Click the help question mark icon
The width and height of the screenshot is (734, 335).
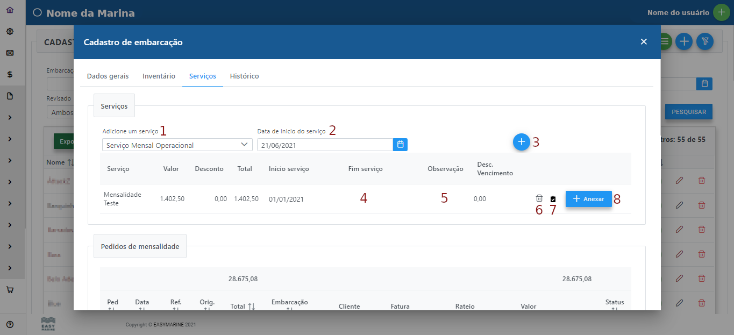[x=10, y=324]
